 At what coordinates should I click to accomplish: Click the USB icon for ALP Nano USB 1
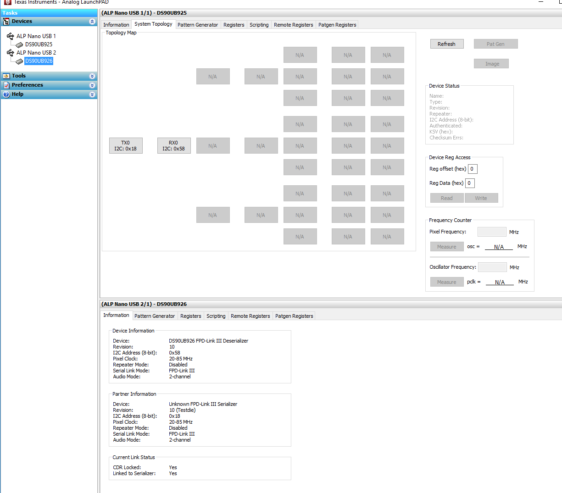coord(10,36)
